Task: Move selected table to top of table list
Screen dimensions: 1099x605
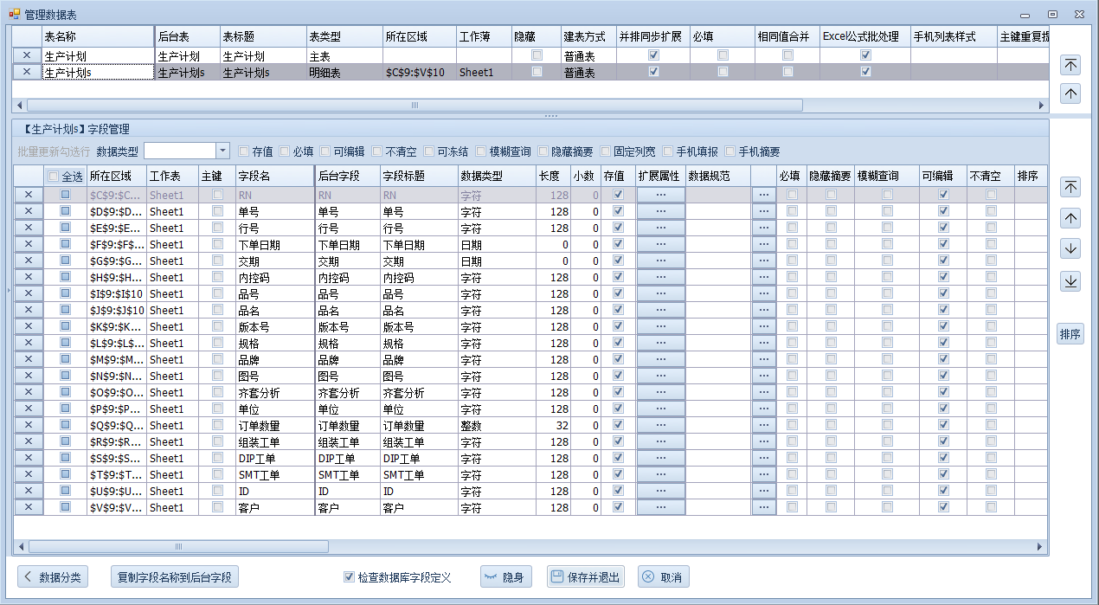Action: [1070, 65]
